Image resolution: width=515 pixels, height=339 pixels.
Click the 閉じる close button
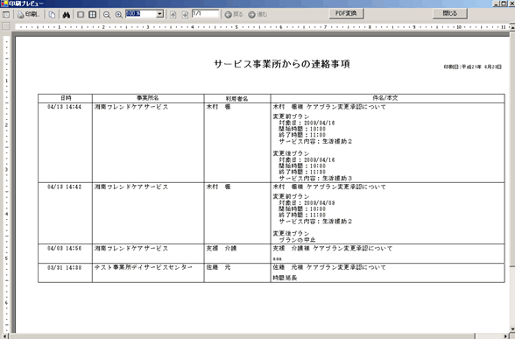tap(450, 13)
